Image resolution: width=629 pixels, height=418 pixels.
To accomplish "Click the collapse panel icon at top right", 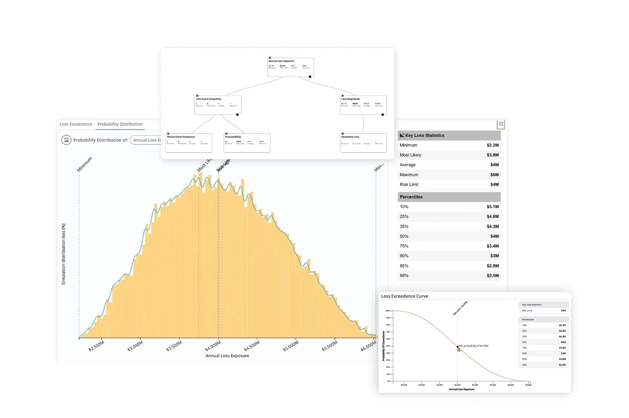I will 501,124.
